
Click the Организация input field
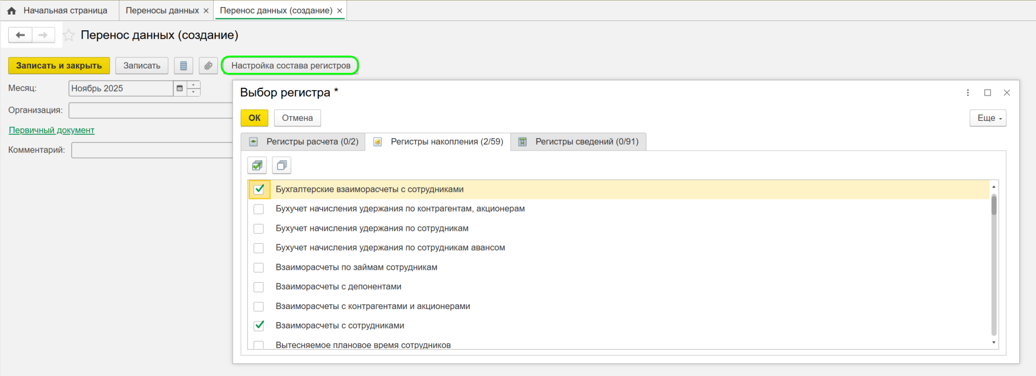(x=151, y=111)
